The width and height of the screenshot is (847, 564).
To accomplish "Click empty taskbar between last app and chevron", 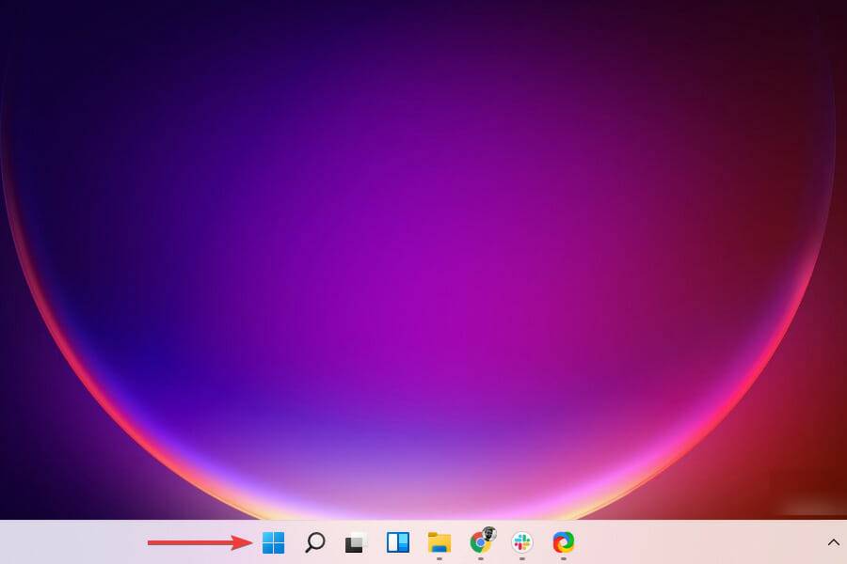I will click(x=696, y=542).
